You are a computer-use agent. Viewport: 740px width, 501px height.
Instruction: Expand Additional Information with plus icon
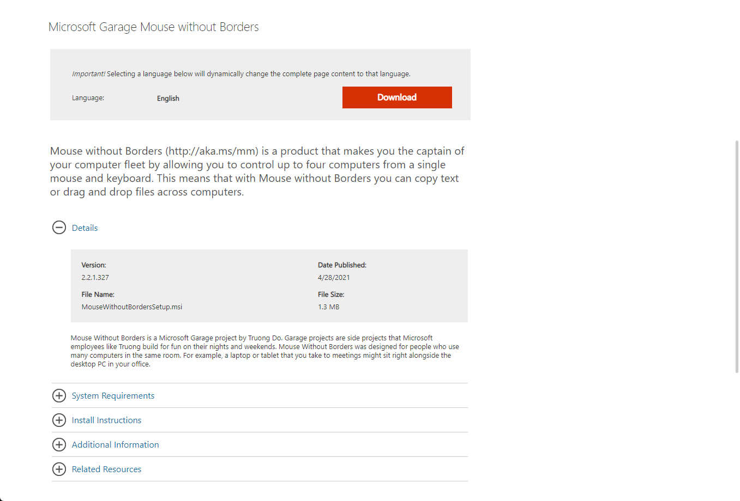point(59,445)
